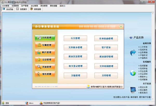The image size is (156, 106).
Task: Click the scroll down arrow of right scrollbar
Action: pyautogui.click(x=153, y=99)
